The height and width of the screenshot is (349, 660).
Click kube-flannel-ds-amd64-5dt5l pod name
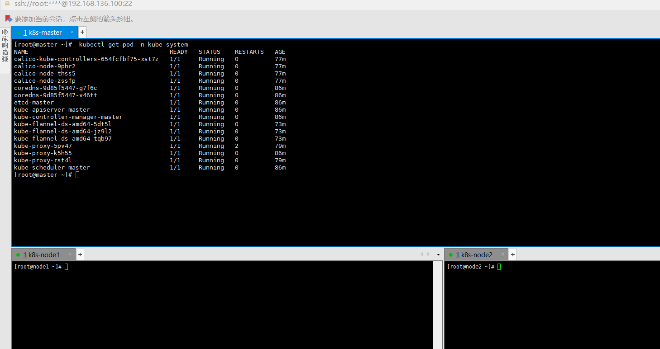pyautogui.click(x=63, y=124)
